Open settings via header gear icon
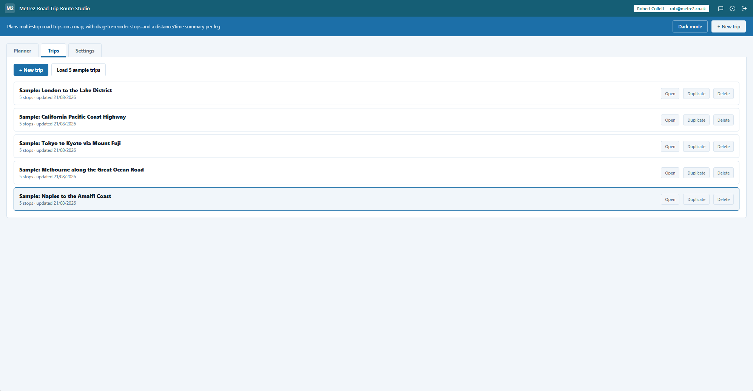Image resolution: width=753 pixels, height=391 pixels. tap(732, 8)
